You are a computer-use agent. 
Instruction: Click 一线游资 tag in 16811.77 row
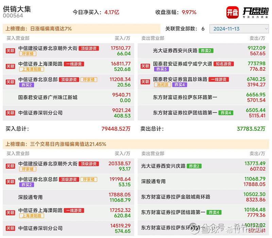[74, 64]
